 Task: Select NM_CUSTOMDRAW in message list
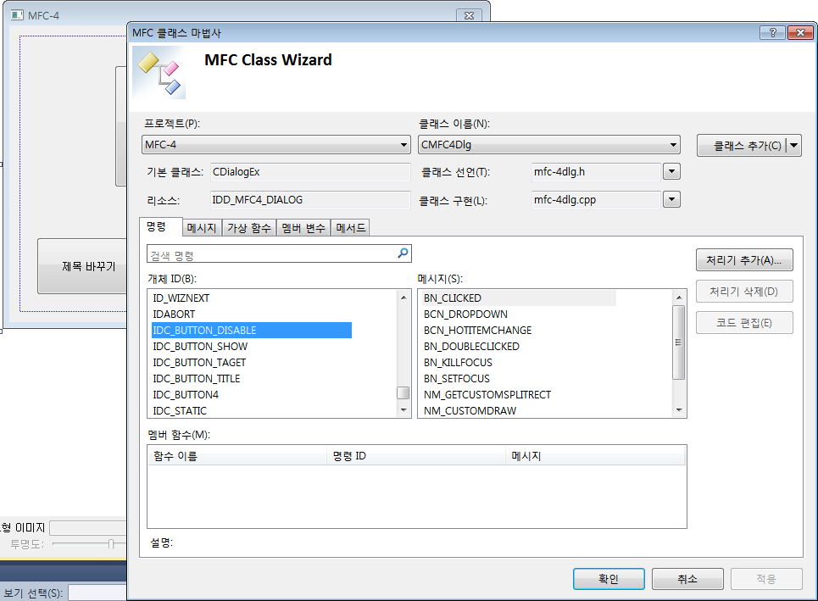[470, 410]
